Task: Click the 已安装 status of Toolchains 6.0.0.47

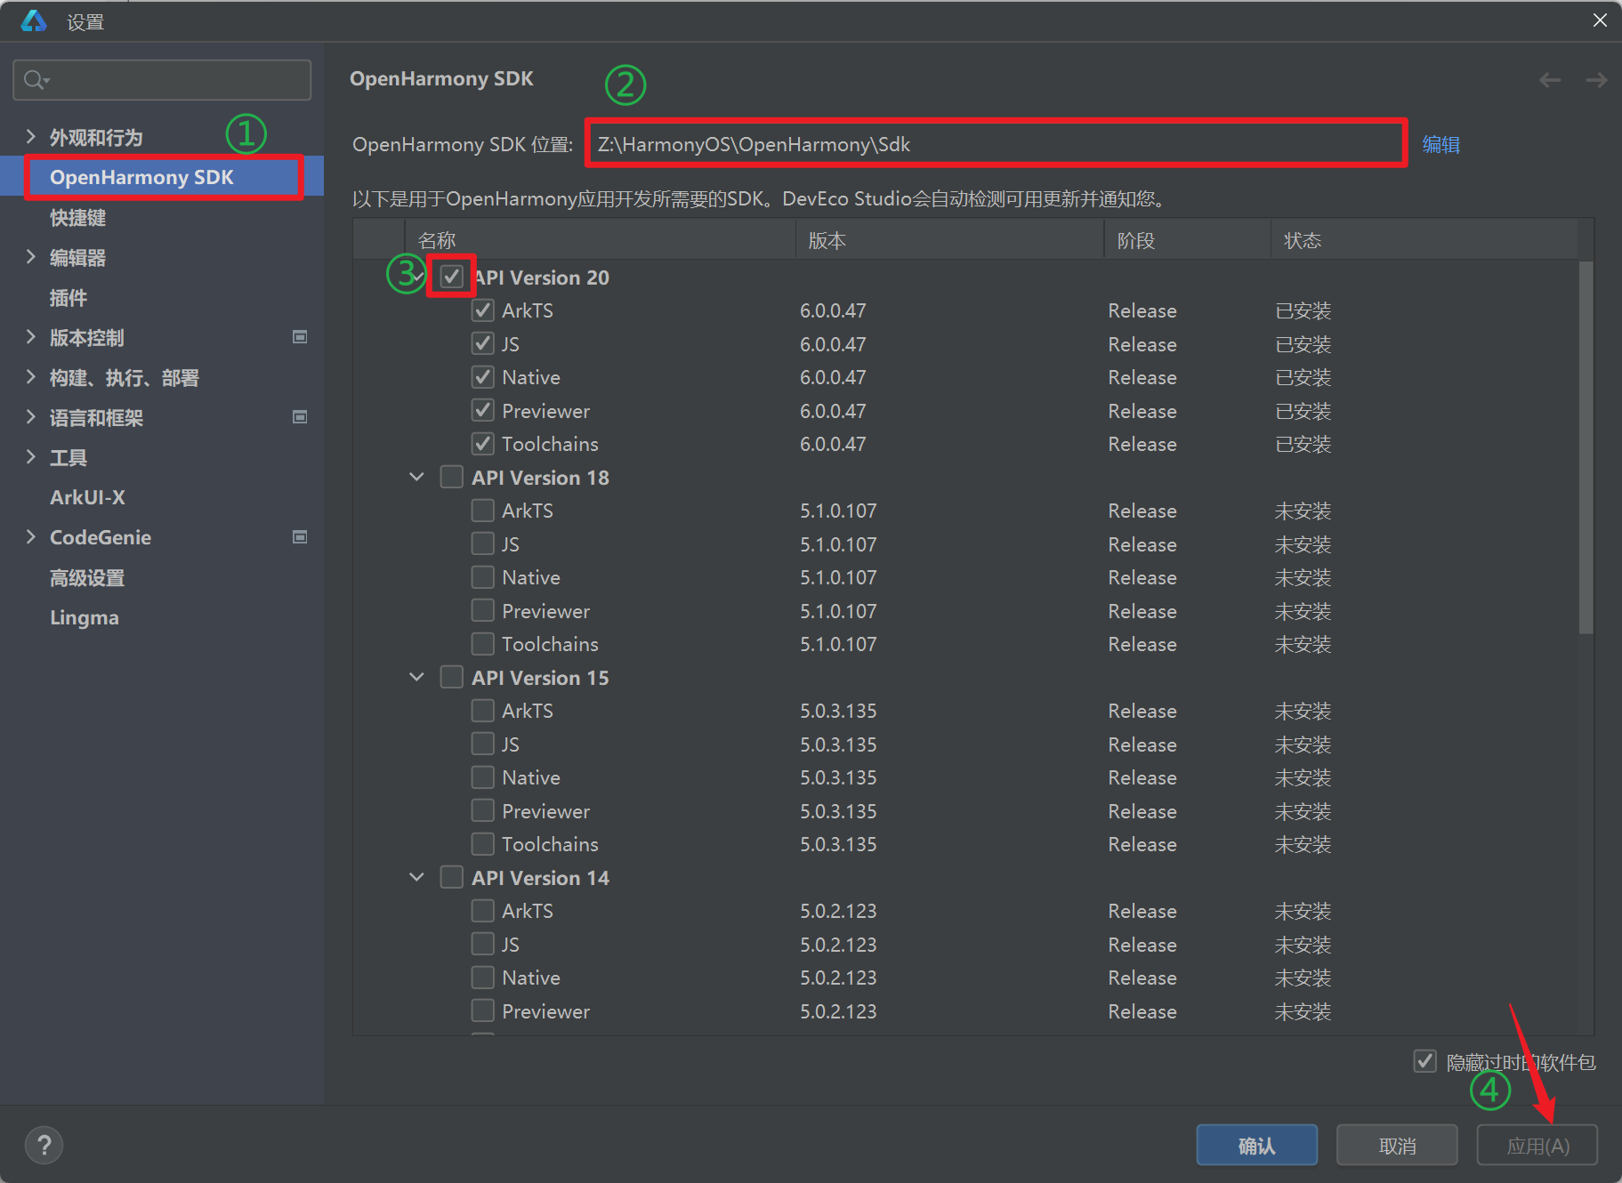Action: [1303, 444]
